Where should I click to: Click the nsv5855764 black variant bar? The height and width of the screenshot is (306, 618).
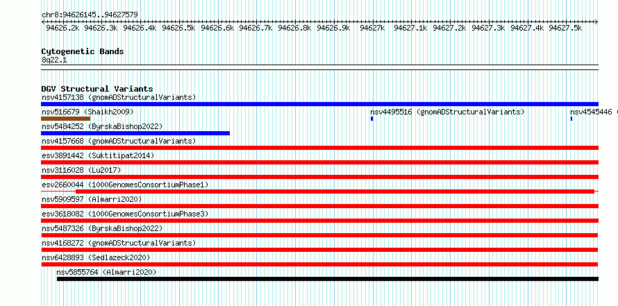[x=328, y=279]
